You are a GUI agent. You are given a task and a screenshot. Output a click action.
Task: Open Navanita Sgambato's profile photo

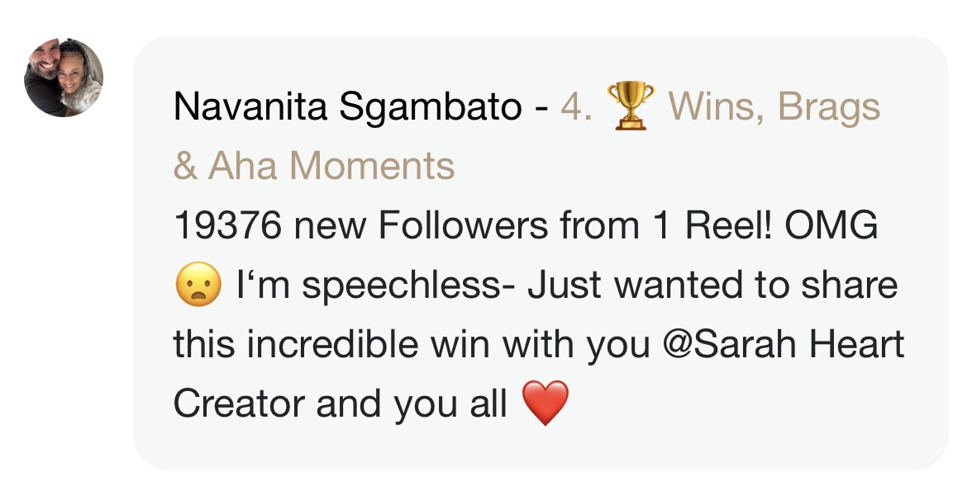pyautogui.click(x=64, y=78)
